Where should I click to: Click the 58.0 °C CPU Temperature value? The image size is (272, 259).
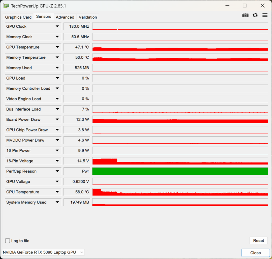77,192
